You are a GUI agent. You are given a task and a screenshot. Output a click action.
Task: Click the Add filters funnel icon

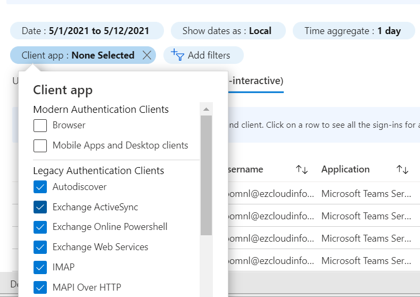click(177, 55)
